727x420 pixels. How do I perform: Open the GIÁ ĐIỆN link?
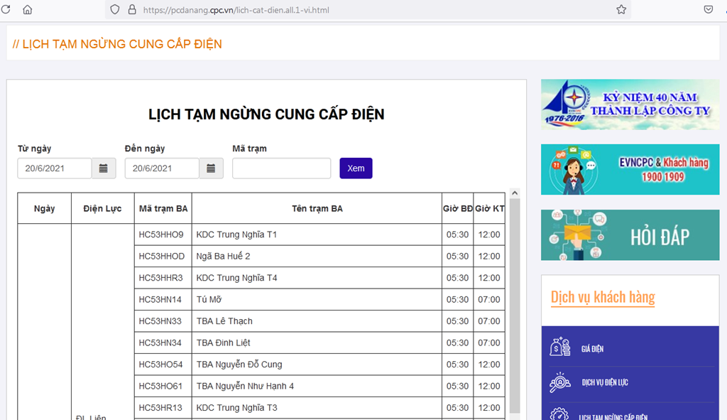pyautogui.click(x=592, y=349)
